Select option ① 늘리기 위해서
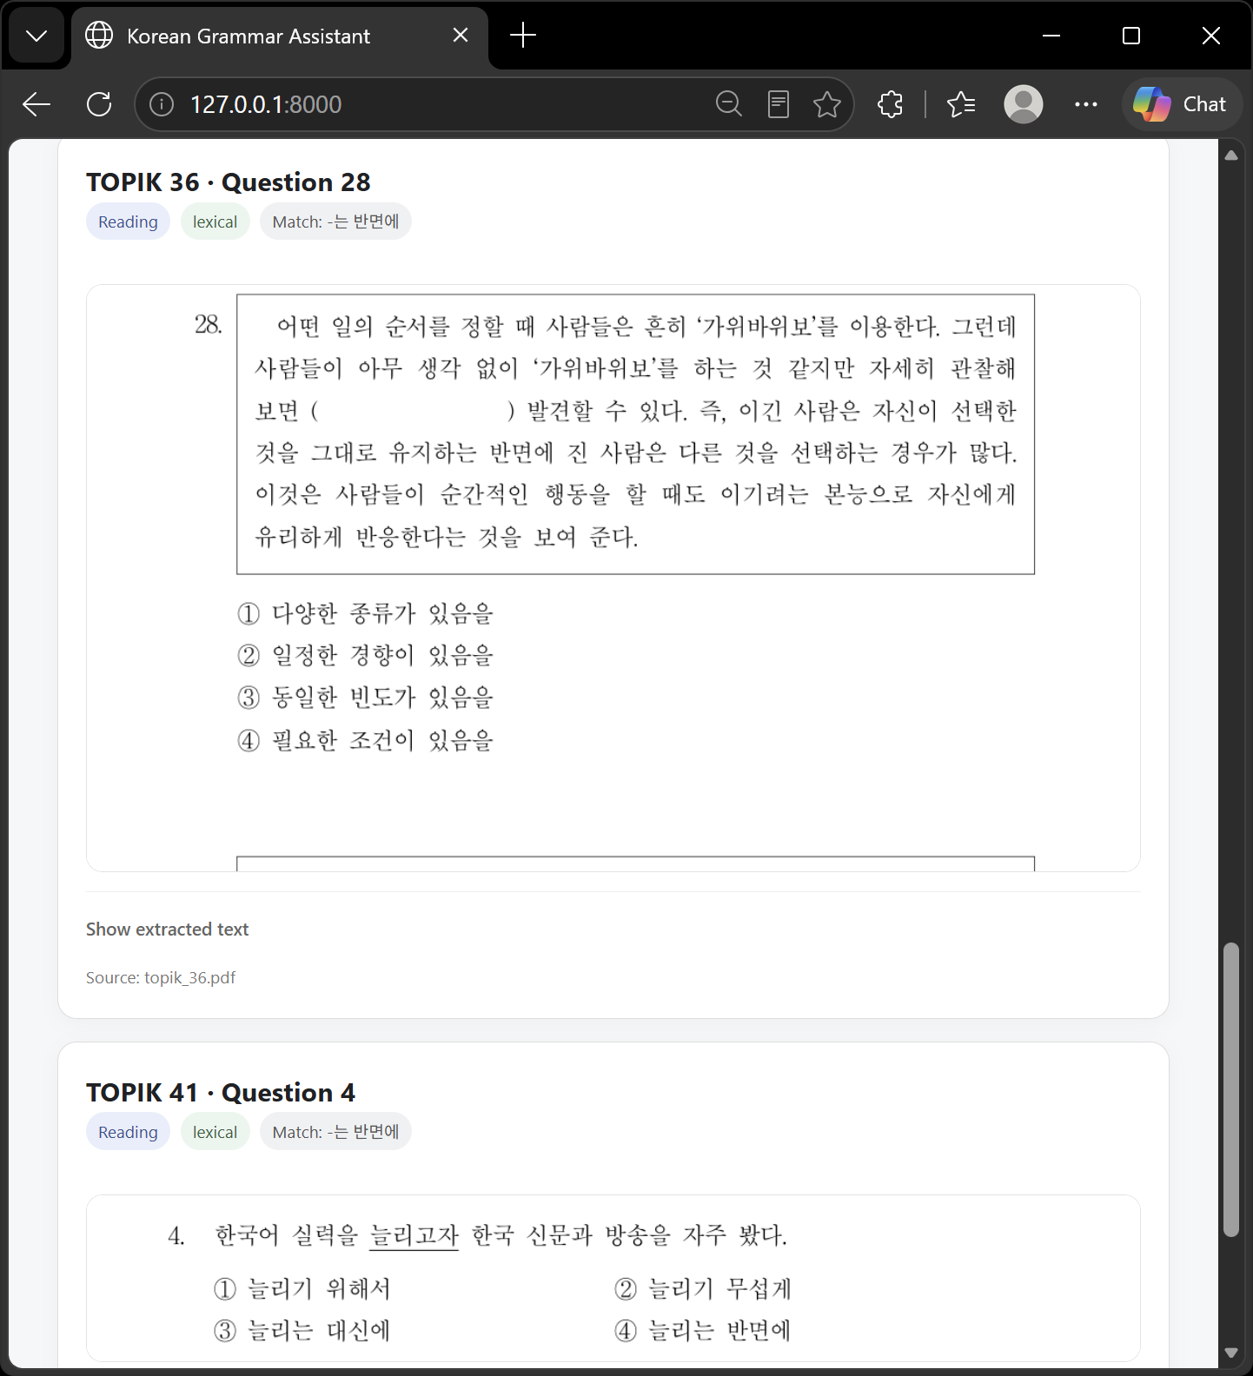This screenshot has height=1376, width=1253. pos(302,1288)
